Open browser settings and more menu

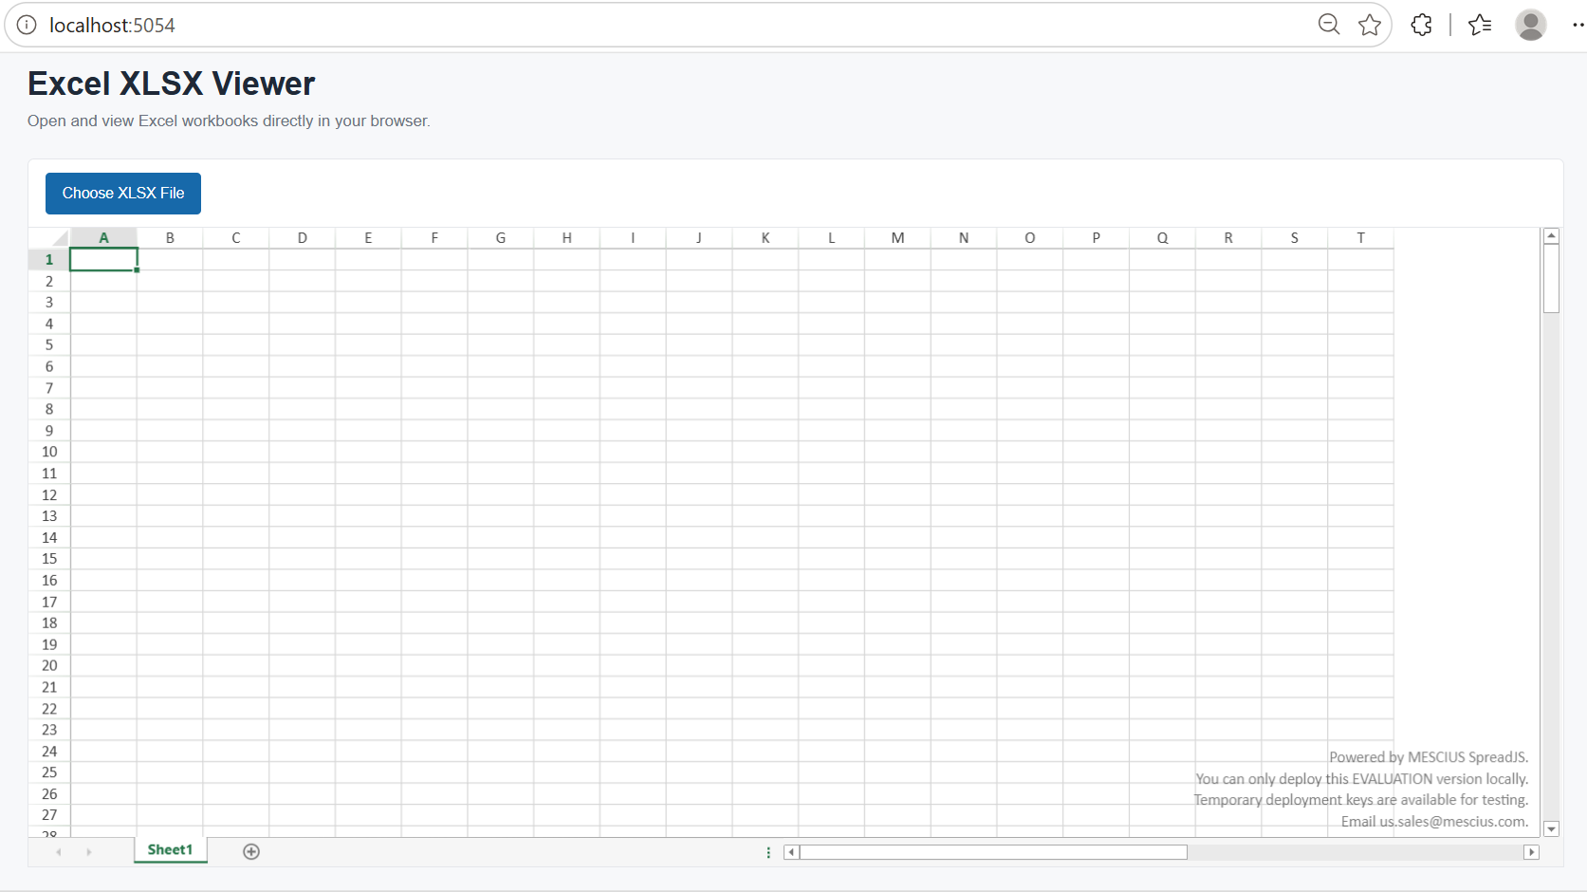pyautogui.click(x=1578, y=25)
